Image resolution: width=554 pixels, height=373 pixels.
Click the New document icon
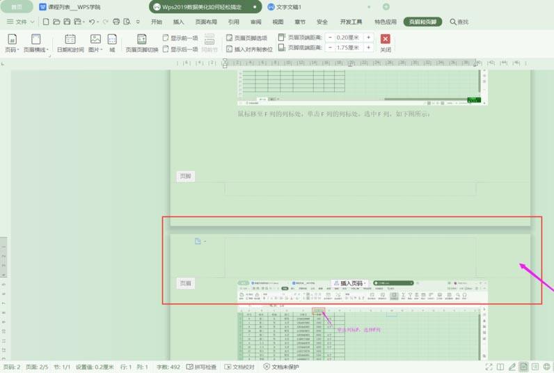pyautogui.click(x=46, y=22)
